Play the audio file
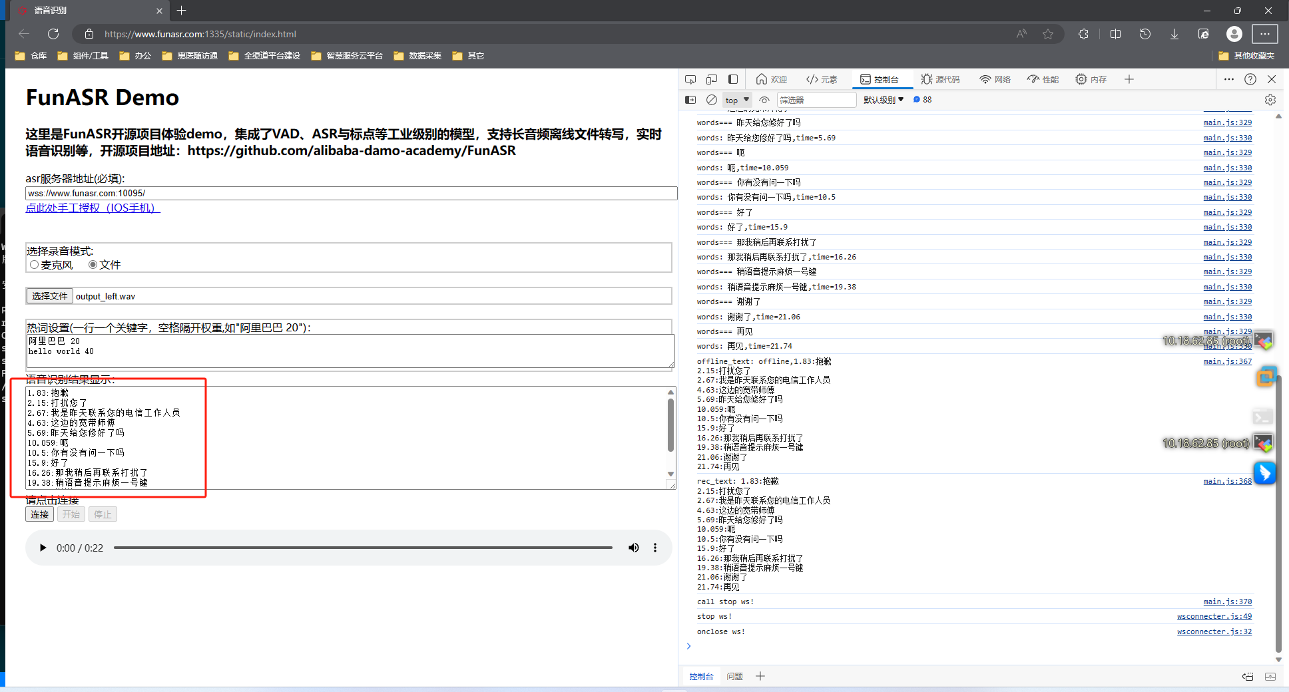 [x=43, y=548]
